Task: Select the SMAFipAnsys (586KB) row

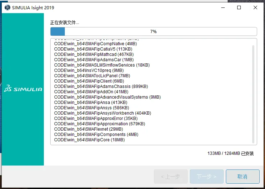Action: point(92,108)
